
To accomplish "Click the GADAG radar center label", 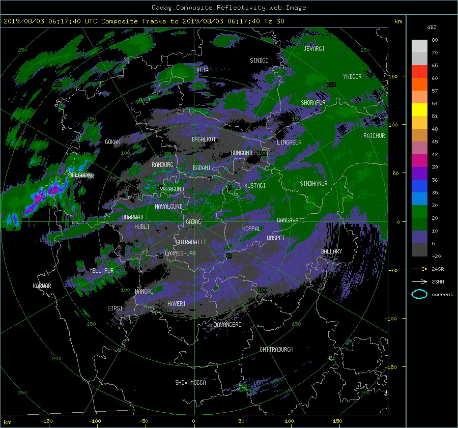I will click(193, 222).
